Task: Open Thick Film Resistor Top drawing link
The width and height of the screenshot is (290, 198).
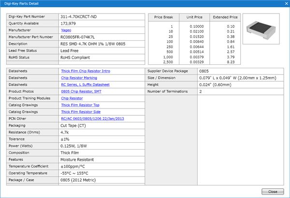Action: 80,105
